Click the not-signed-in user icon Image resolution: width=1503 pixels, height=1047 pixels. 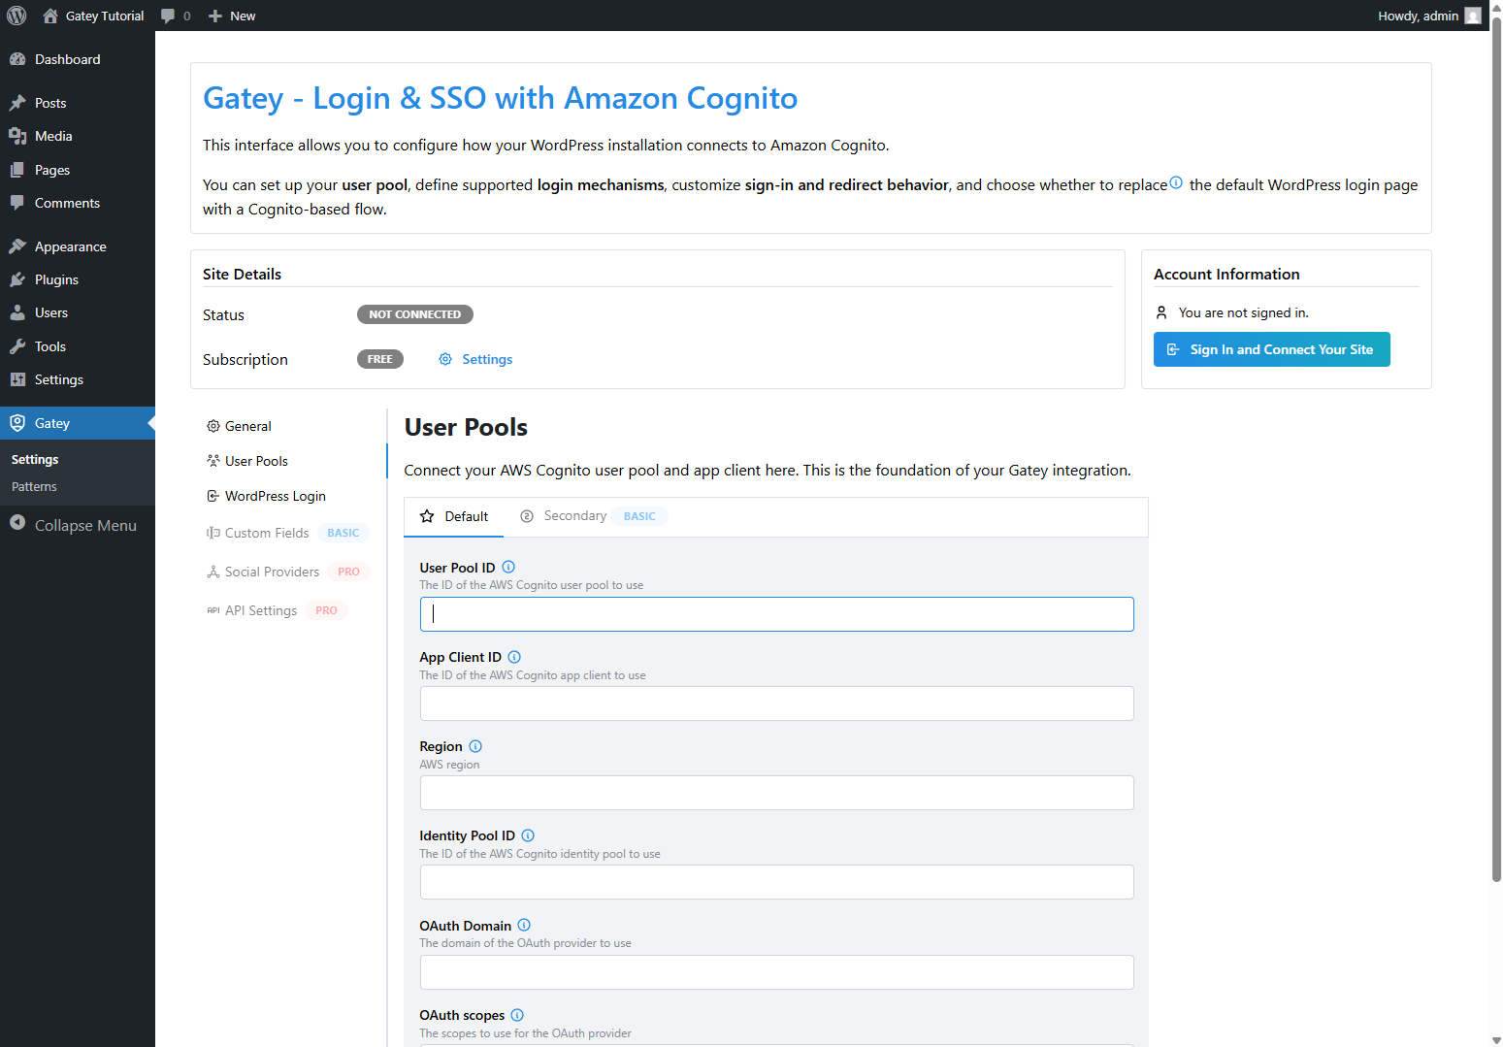pyautogui.click(x=1161, y=312)
